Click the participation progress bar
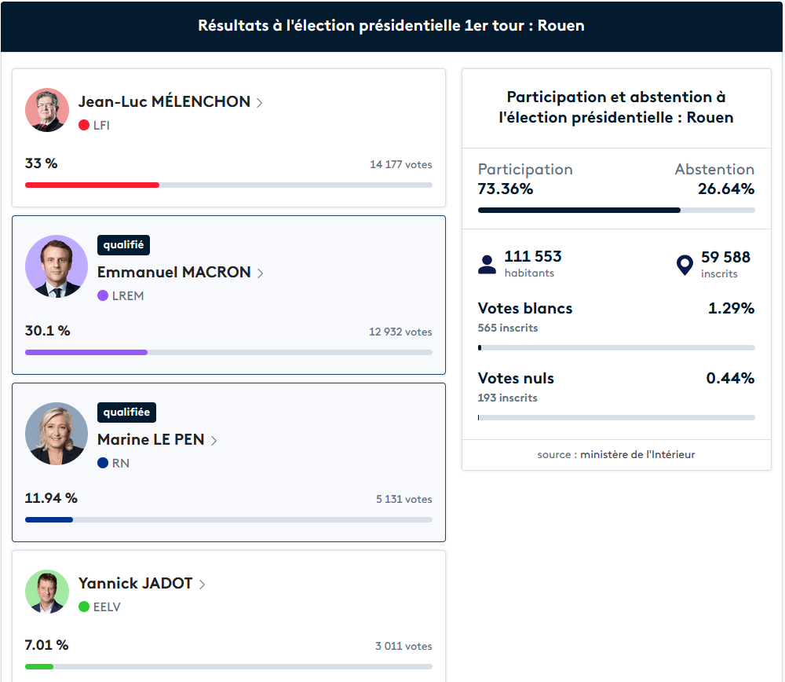Screen dimensions: 785x682 [x=616, y=210]
